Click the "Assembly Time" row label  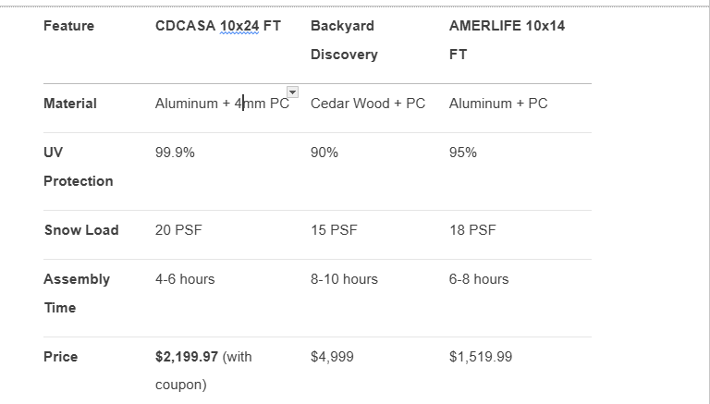[77, 293]
